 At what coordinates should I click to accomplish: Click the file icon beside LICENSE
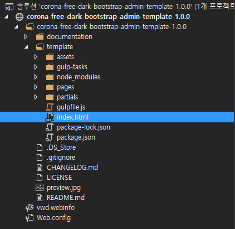[40, 178]
